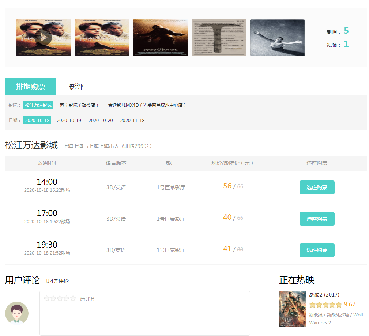Click the price 41 in the 19:30 row

coord(227,249)
